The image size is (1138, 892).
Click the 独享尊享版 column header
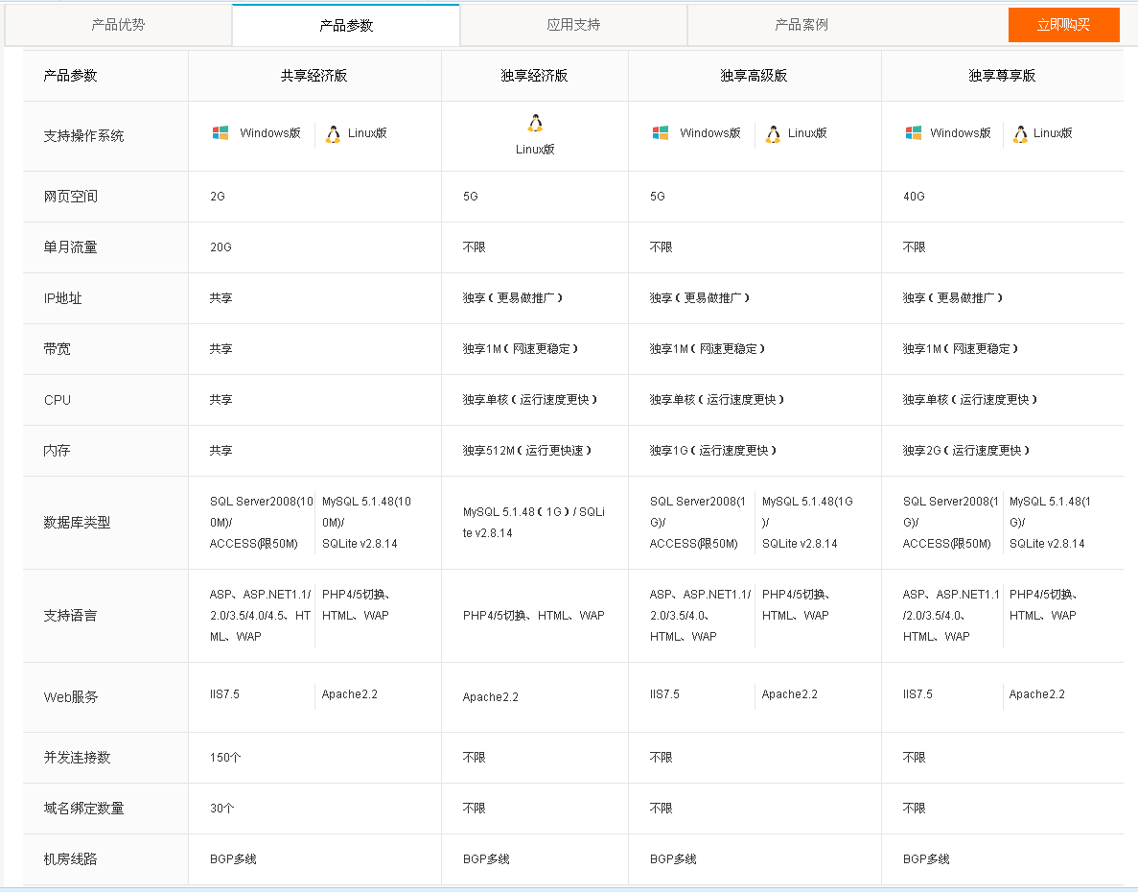[1002, 76]
